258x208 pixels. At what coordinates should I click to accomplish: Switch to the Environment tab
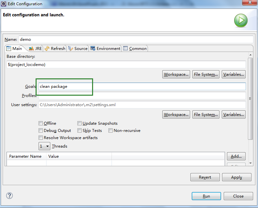[x=105, y=49]
